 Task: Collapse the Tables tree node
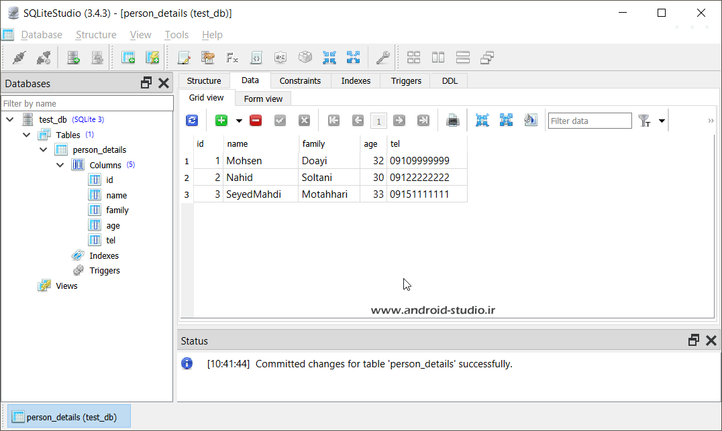(27, 135)
